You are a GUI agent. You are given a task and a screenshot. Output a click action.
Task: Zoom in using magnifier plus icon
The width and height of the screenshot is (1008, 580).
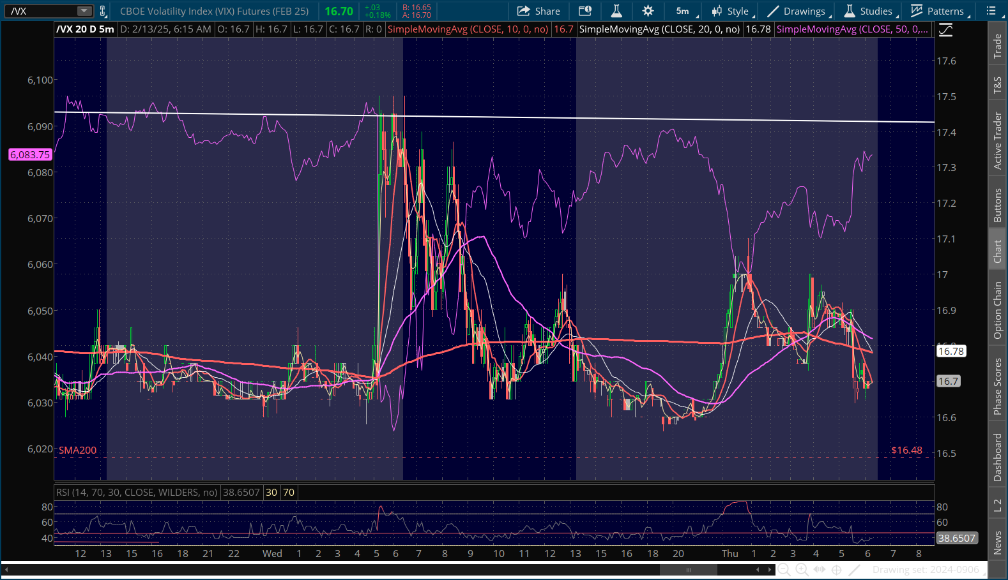[802, 570]
